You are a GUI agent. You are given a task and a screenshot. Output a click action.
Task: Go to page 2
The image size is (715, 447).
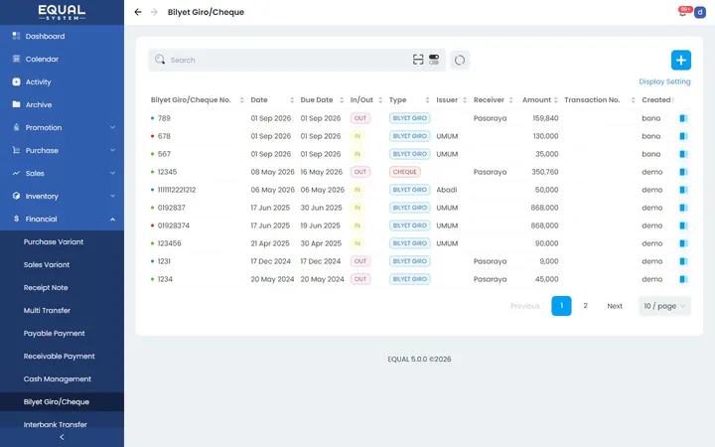click(x=585, y=306)
